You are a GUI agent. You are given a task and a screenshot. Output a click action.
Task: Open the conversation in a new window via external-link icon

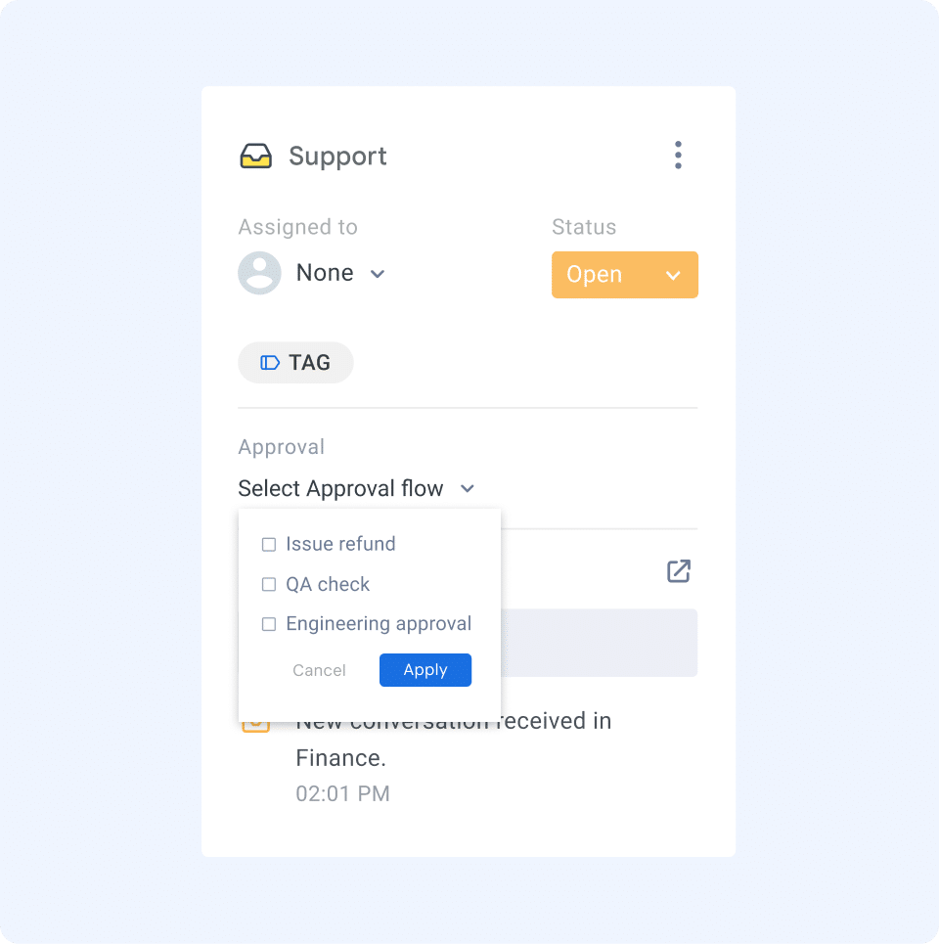[678, 571]
